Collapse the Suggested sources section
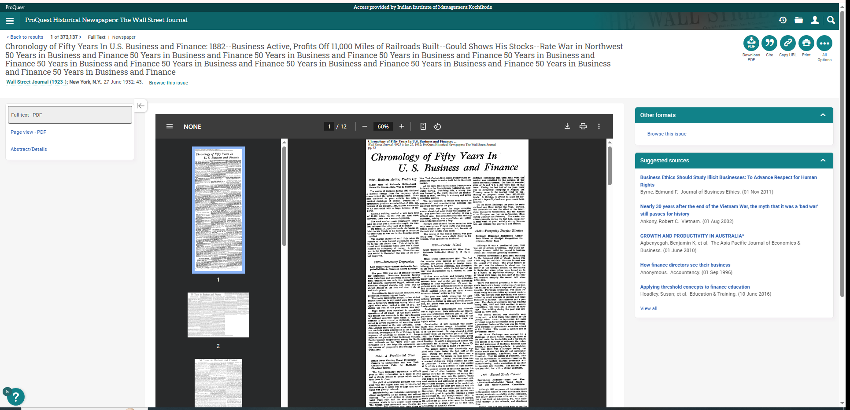 [x=822, y=161]
